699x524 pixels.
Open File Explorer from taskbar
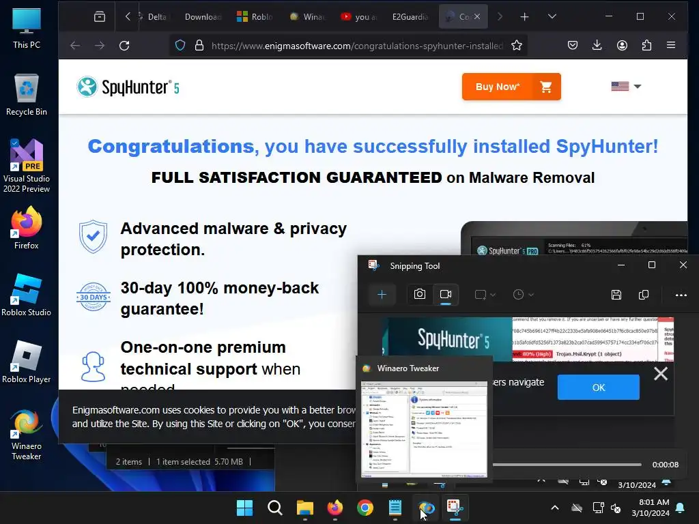pos(305,508)
